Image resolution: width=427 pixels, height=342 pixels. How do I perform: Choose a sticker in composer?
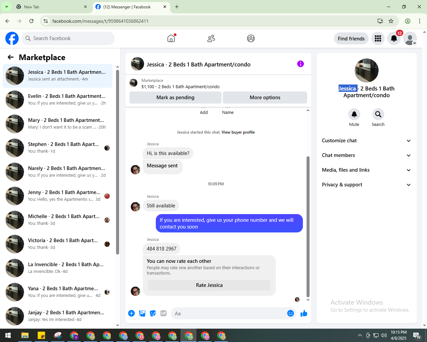tap(153, 313)
